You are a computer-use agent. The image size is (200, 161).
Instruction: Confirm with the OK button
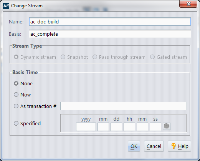tap(134, 146)
